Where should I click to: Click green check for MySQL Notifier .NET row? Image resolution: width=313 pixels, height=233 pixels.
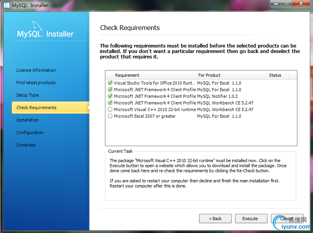point(110,96)
